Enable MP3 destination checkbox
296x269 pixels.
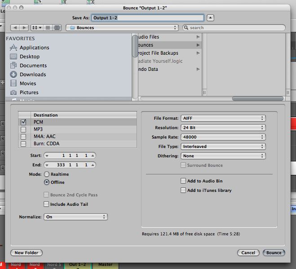(23, 130)
